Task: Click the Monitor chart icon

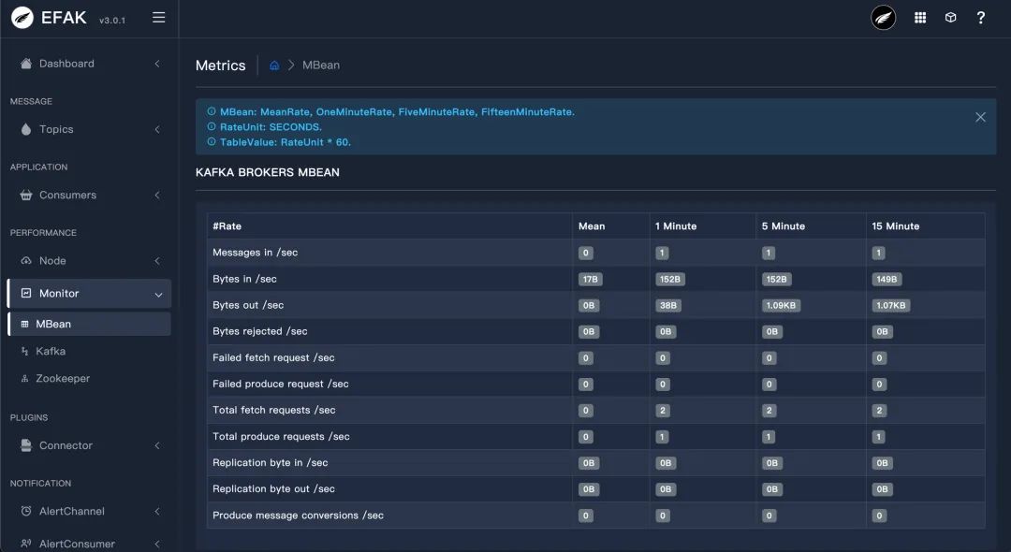Action: click(26, 293)
